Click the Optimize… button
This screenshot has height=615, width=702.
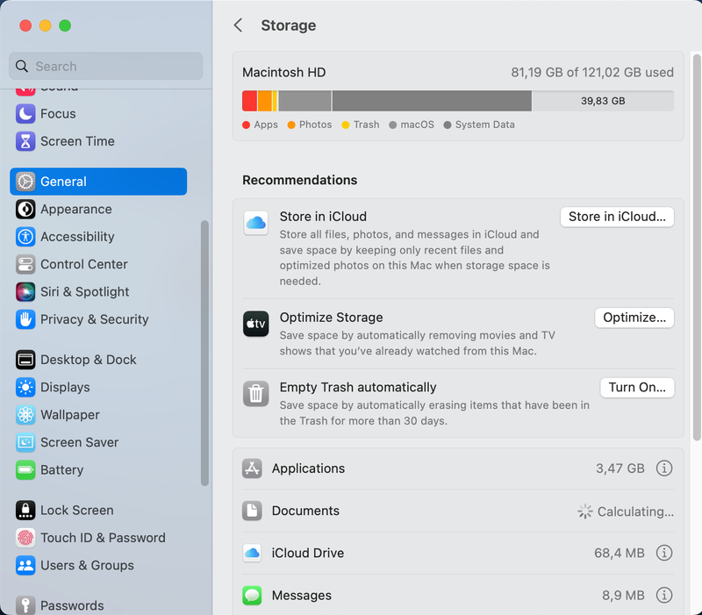pos(634,318)
